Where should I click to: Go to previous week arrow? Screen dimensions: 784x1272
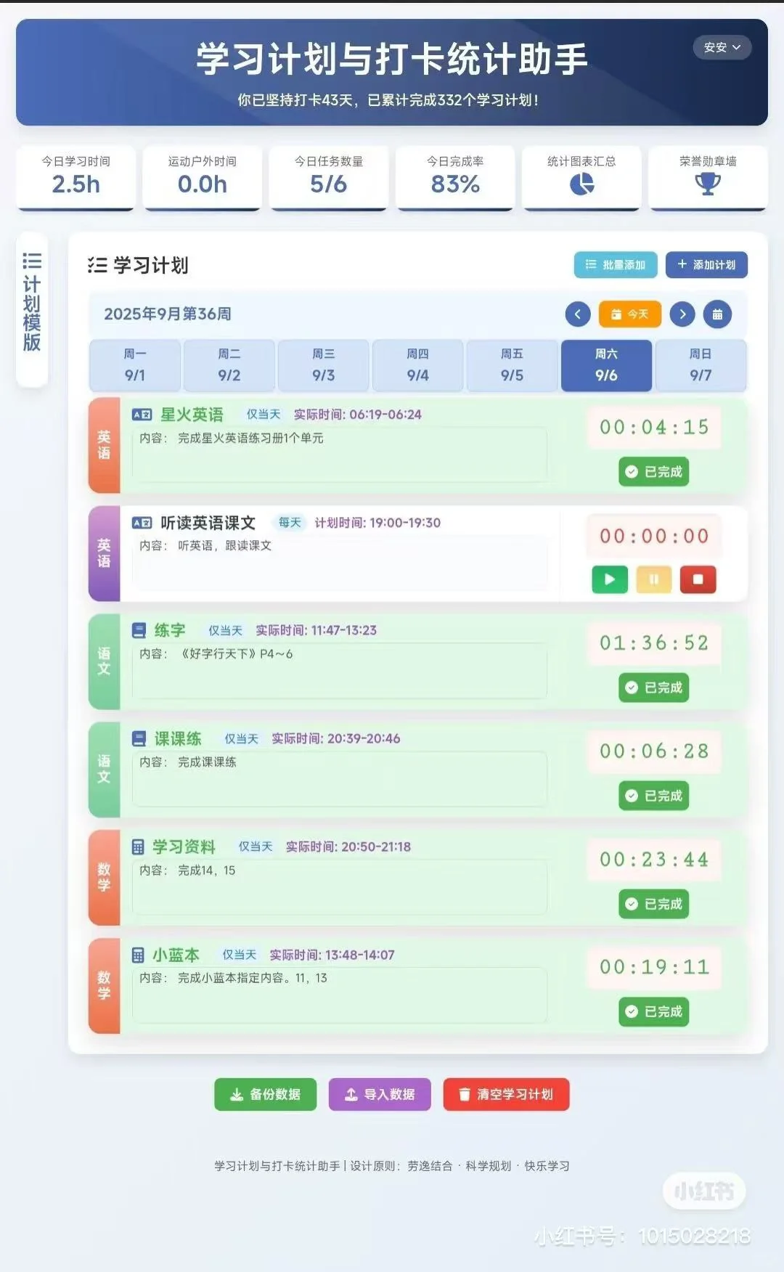point(578,314)
